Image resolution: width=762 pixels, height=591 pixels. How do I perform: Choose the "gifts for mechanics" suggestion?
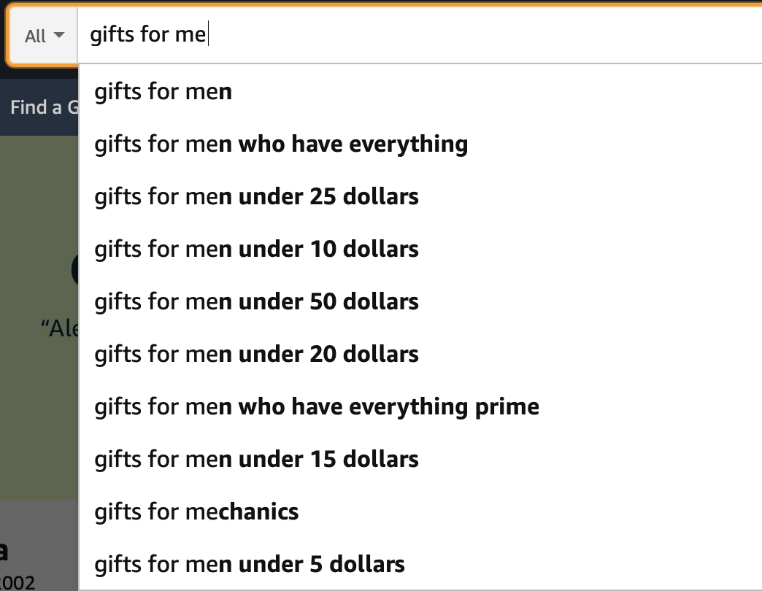pos(196,512)
